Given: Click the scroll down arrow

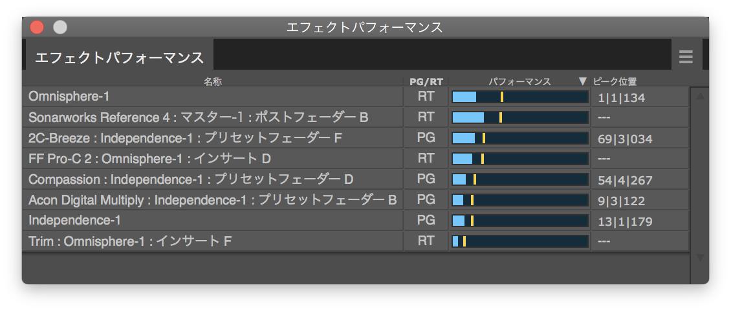Looking at the screenshot, I should pos(700,257).
